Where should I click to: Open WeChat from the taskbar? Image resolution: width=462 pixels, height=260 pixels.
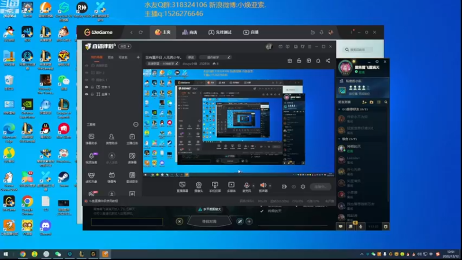tap(58, 254)
